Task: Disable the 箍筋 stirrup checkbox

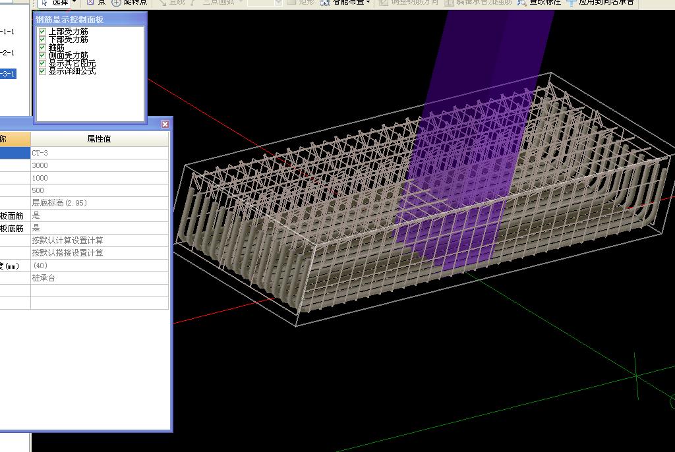Action: [x=43, y=47]
